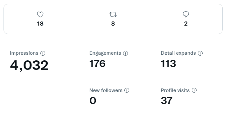229x122 pixels.
Task: Click the 113 detail expands figure
Action: 168,64
